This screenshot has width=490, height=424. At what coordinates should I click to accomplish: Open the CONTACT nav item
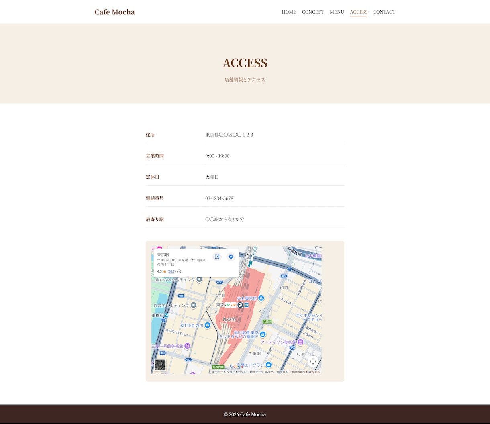[x=384, y=12]
